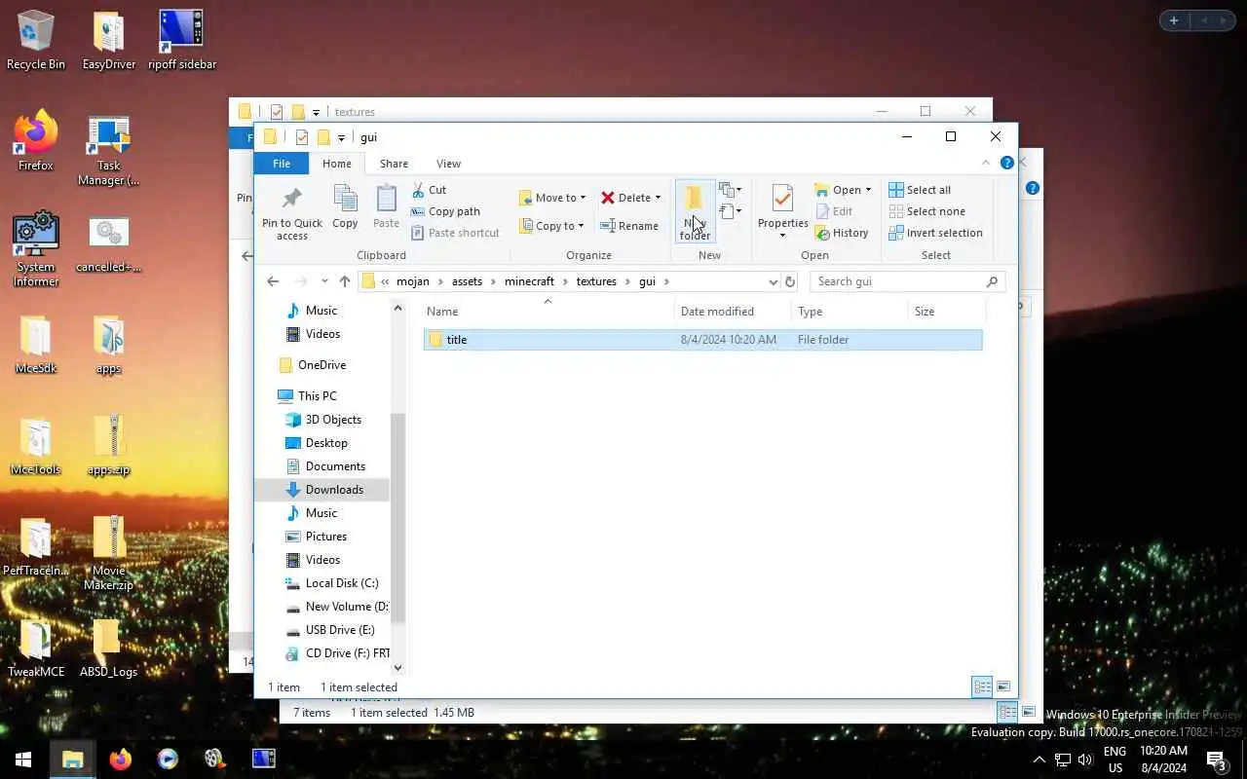Open USB Drive (E:) in navigation pane
The image size is (1247, 779).
click(340, 630)
